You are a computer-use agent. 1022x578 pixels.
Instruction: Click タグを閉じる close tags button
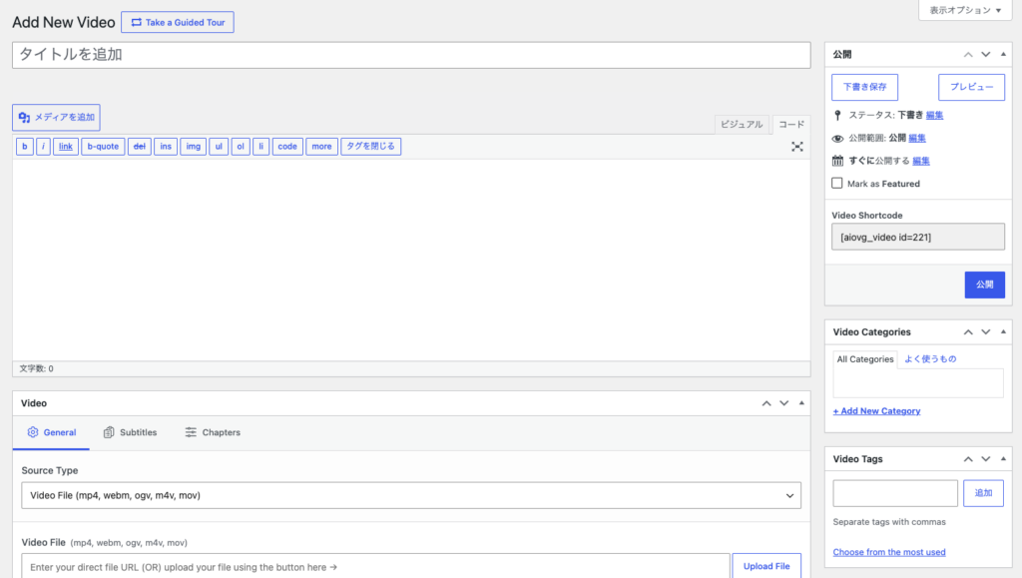371,147
